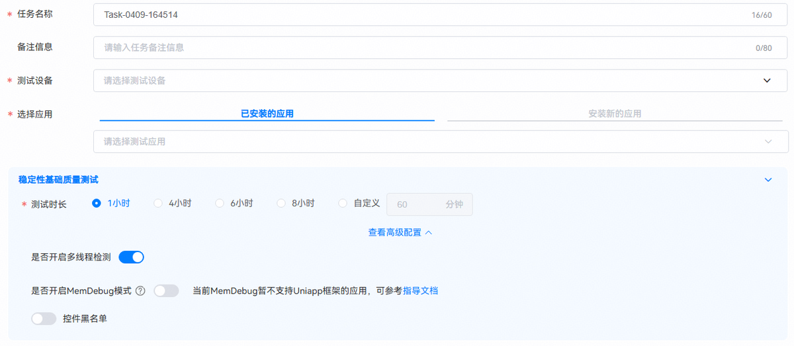Switch to the 安装新的应用 tab
Screen dimensions: 794x346
[x=615, y=114]
